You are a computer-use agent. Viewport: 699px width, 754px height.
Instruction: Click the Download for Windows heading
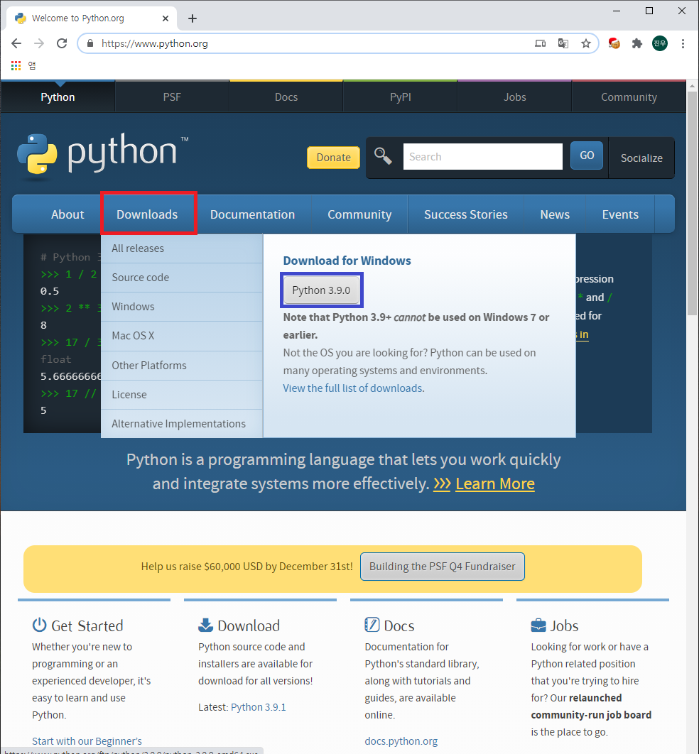tap(347, 261)
